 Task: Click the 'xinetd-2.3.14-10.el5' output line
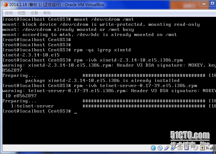31,55
